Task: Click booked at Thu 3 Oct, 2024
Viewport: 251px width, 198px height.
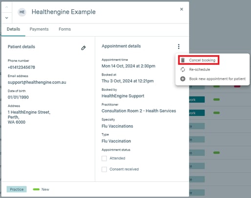Action: 127,81
